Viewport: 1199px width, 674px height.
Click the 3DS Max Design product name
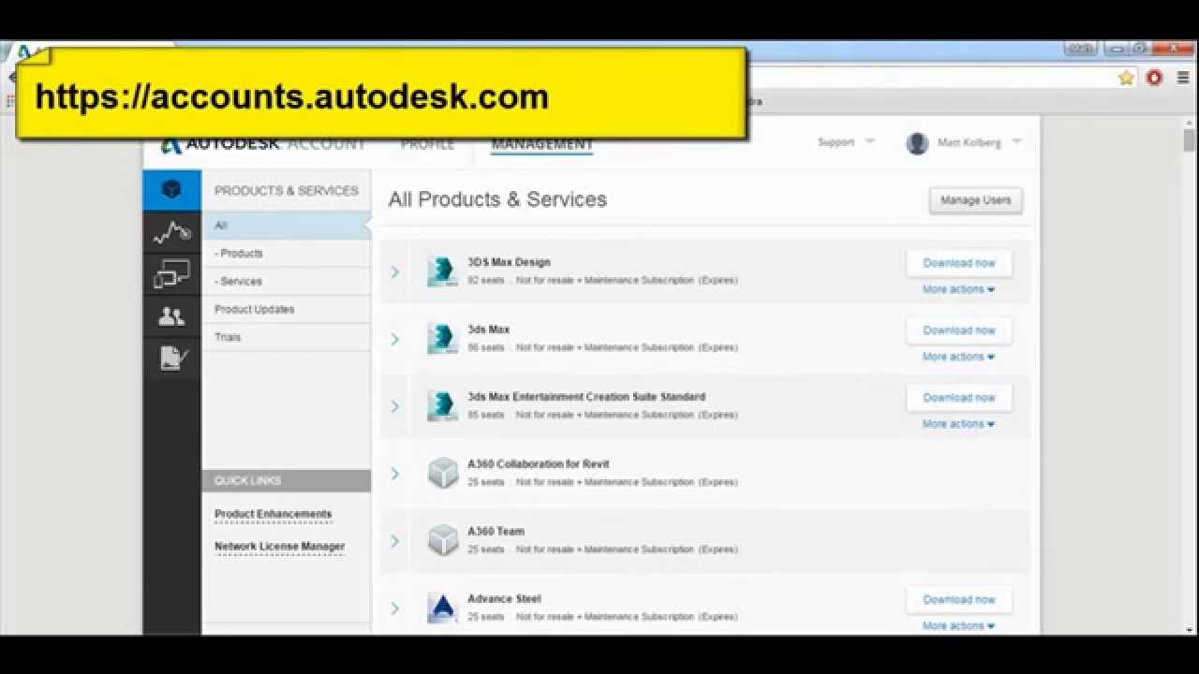tap(509, 263)
